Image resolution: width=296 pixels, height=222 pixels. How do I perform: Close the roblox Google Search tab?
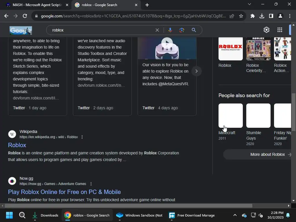tap(136, 5)
